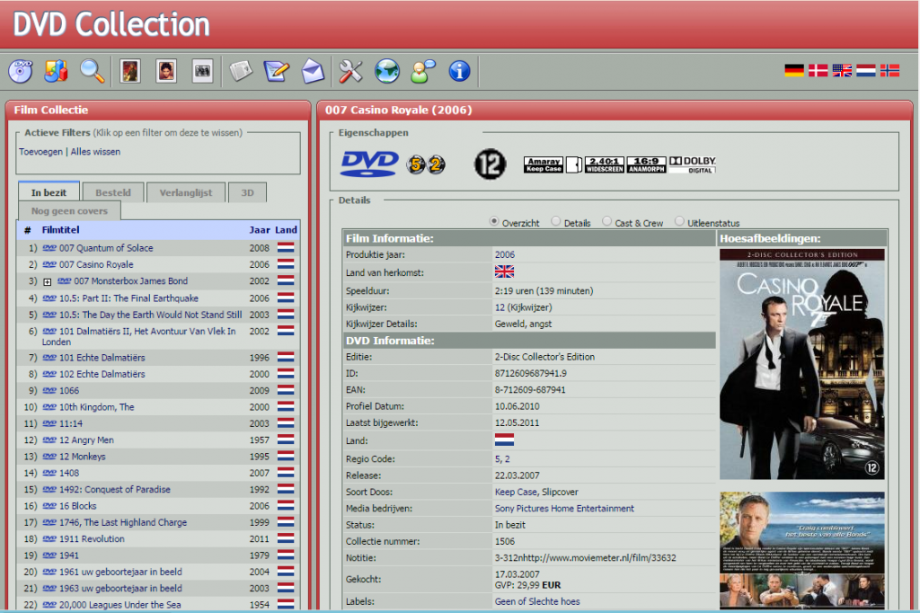Open the statistics chart icon
This screenshot has width=920, height=613.
click(56, 70)
